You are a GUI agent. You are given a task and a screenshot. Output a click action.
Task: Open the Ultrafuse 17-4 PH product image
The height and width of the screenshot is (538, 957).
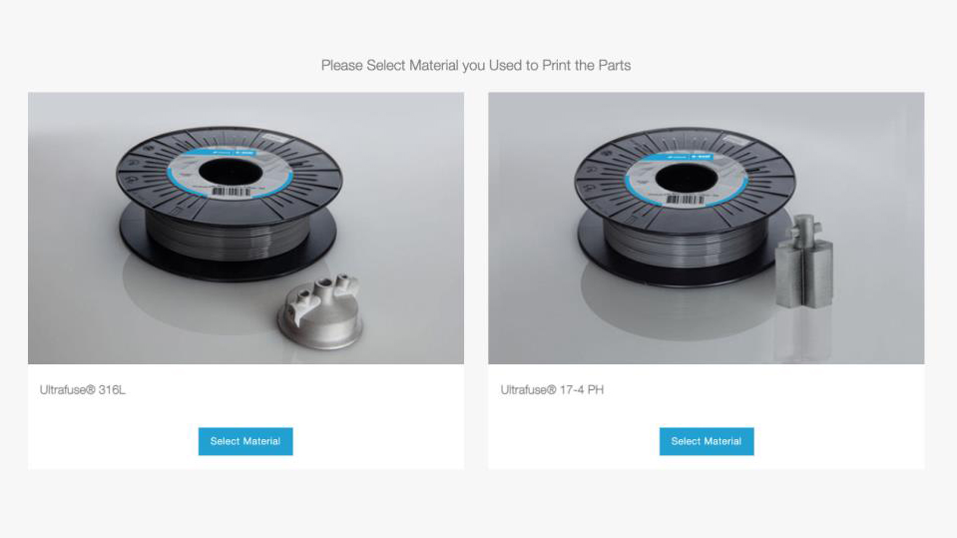pyautogui.click(x=707, y=228)
